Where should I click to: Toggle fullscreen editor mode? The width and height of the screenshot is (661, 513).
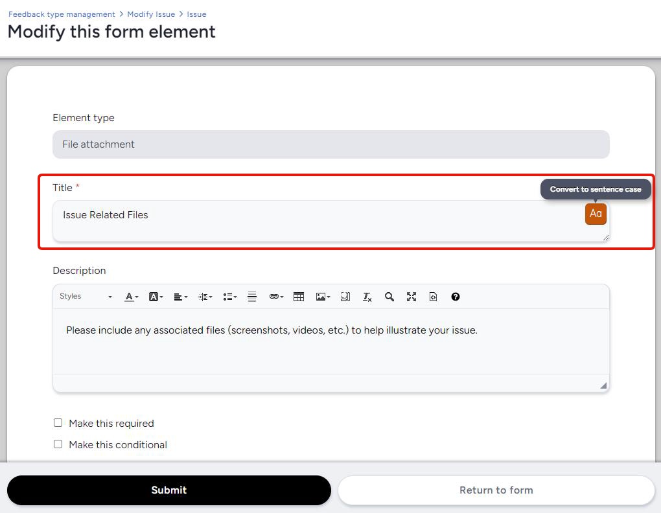click(x=412, y=297)
